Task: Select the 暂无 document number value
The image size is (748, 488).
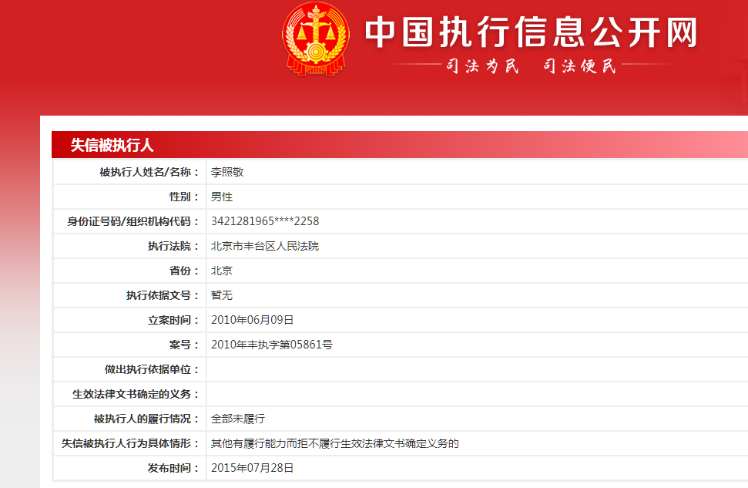Action: pos(222,295)
